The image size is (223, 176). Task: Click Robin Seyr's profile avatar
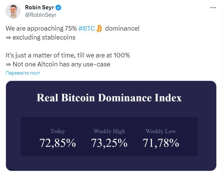point(13,11)
